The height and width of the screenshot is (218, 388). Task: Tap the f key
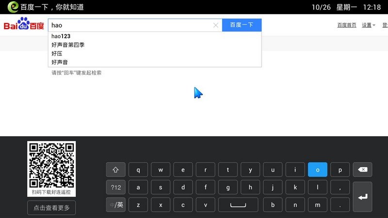pyautogui.click(x=205, y=187)
